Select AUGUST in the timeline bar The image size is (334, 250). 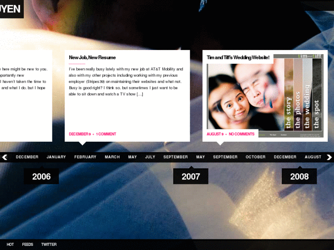pos(313,157)
